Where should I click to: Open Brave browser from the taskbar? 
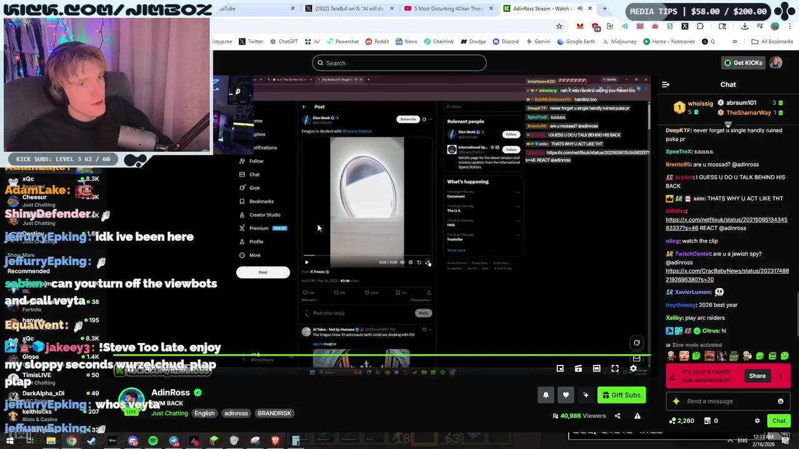click(275, 441)
